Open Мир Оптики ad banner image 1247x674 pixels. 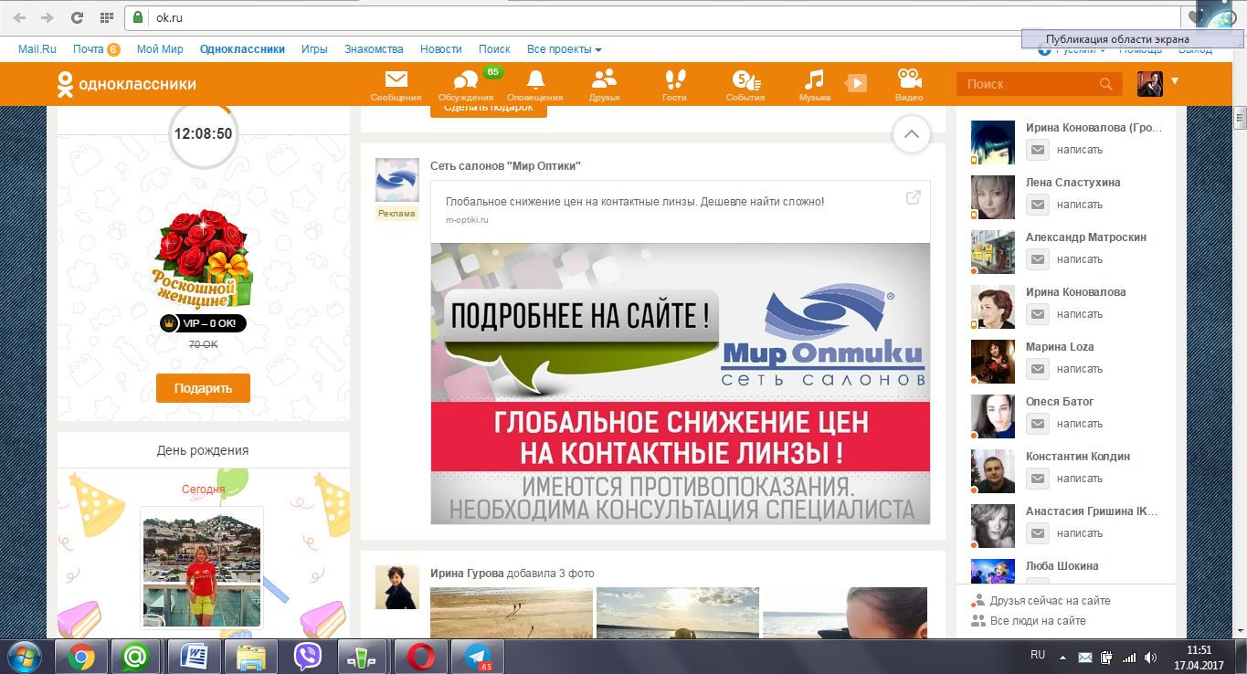[680, 384]
